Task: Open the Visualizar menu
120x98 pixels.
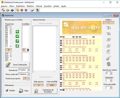Action: click(48, 6)
